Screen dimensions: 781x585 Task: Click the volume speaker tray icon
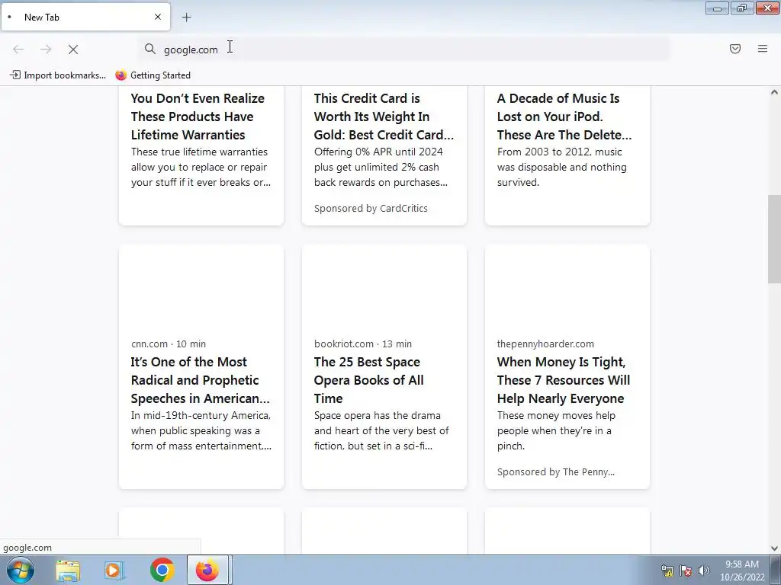click(x=704, y=571)
